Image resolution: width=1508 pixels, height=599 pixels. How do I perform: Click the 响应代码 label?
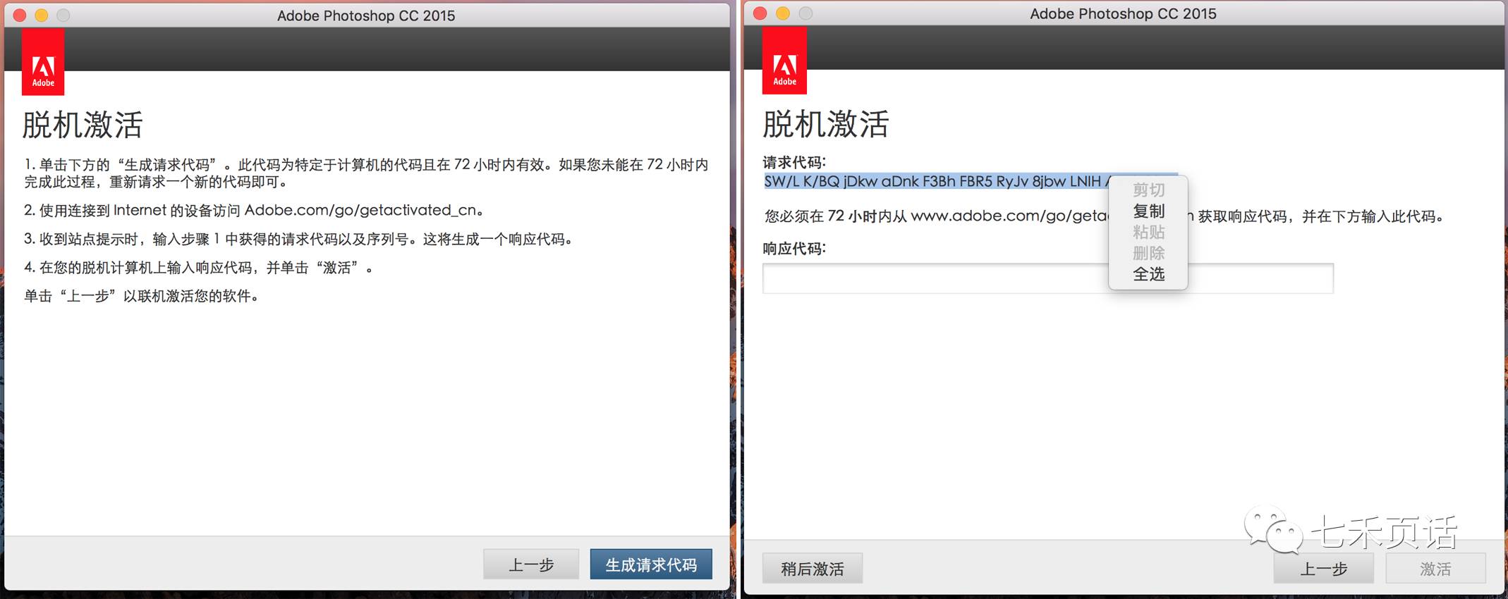(x=794, y=248)
